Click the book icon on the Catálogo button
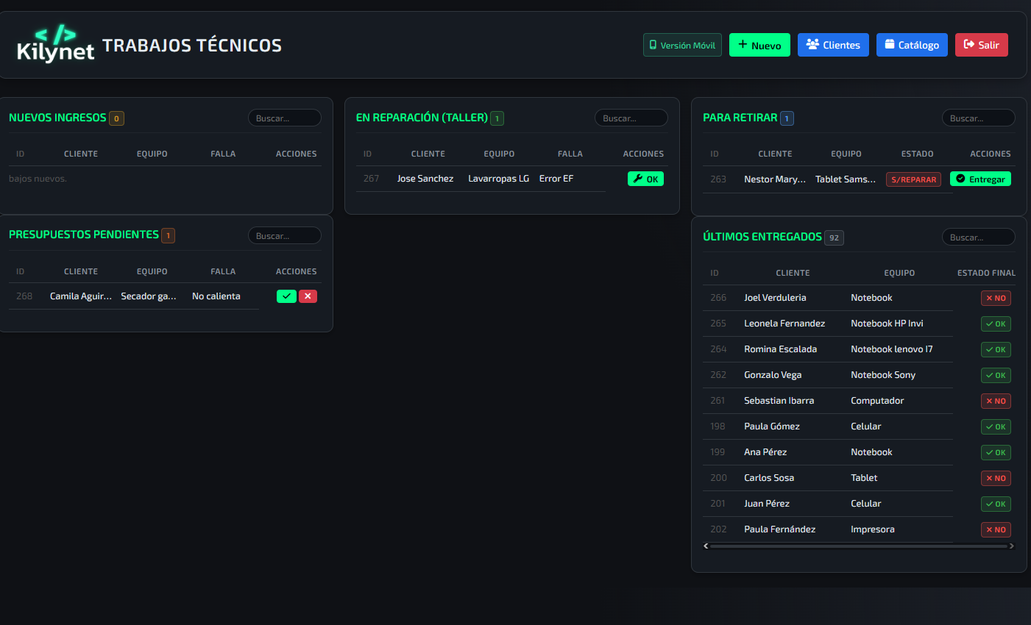1031x625 pixels. pyautogui.click(x=890, y=44)
